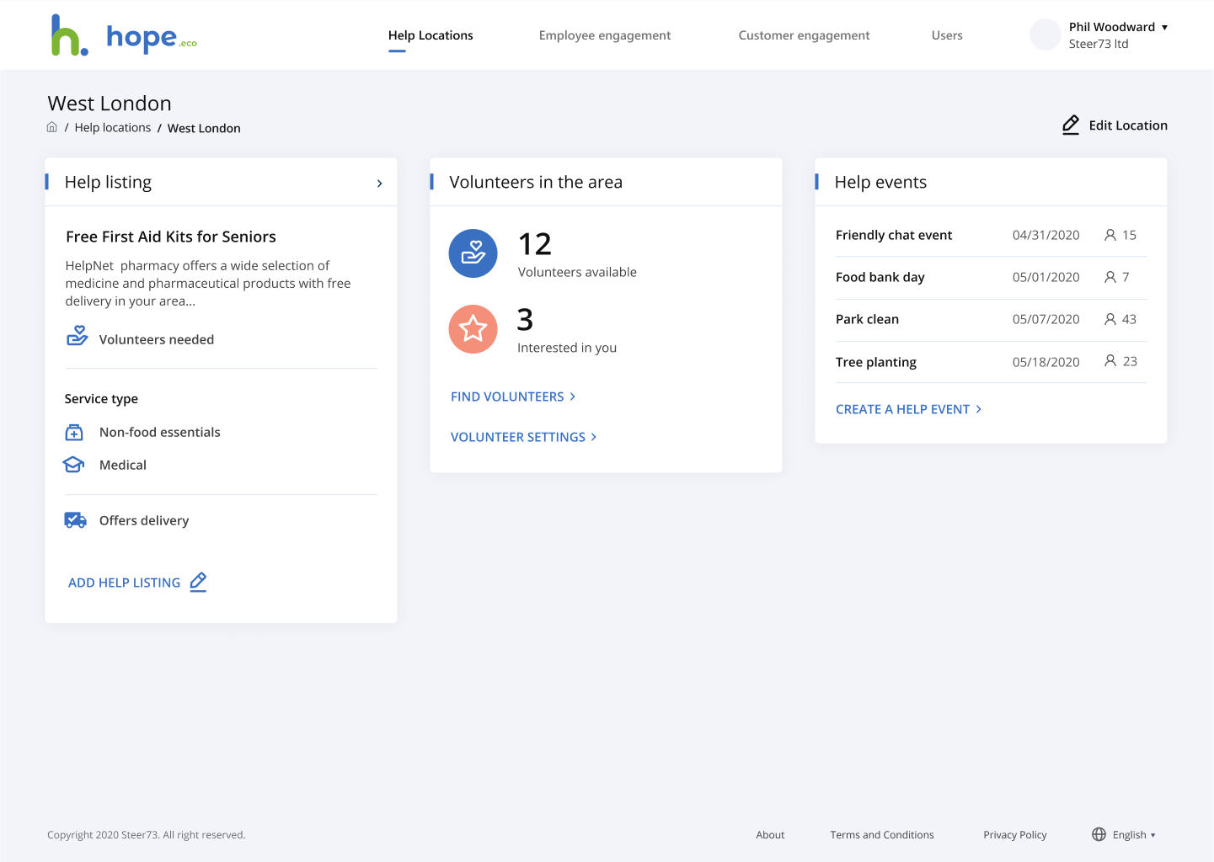Select Park clean event
Image resolution: width=1214 pixels, height=862 pixels.
click(x=991, y=320)
